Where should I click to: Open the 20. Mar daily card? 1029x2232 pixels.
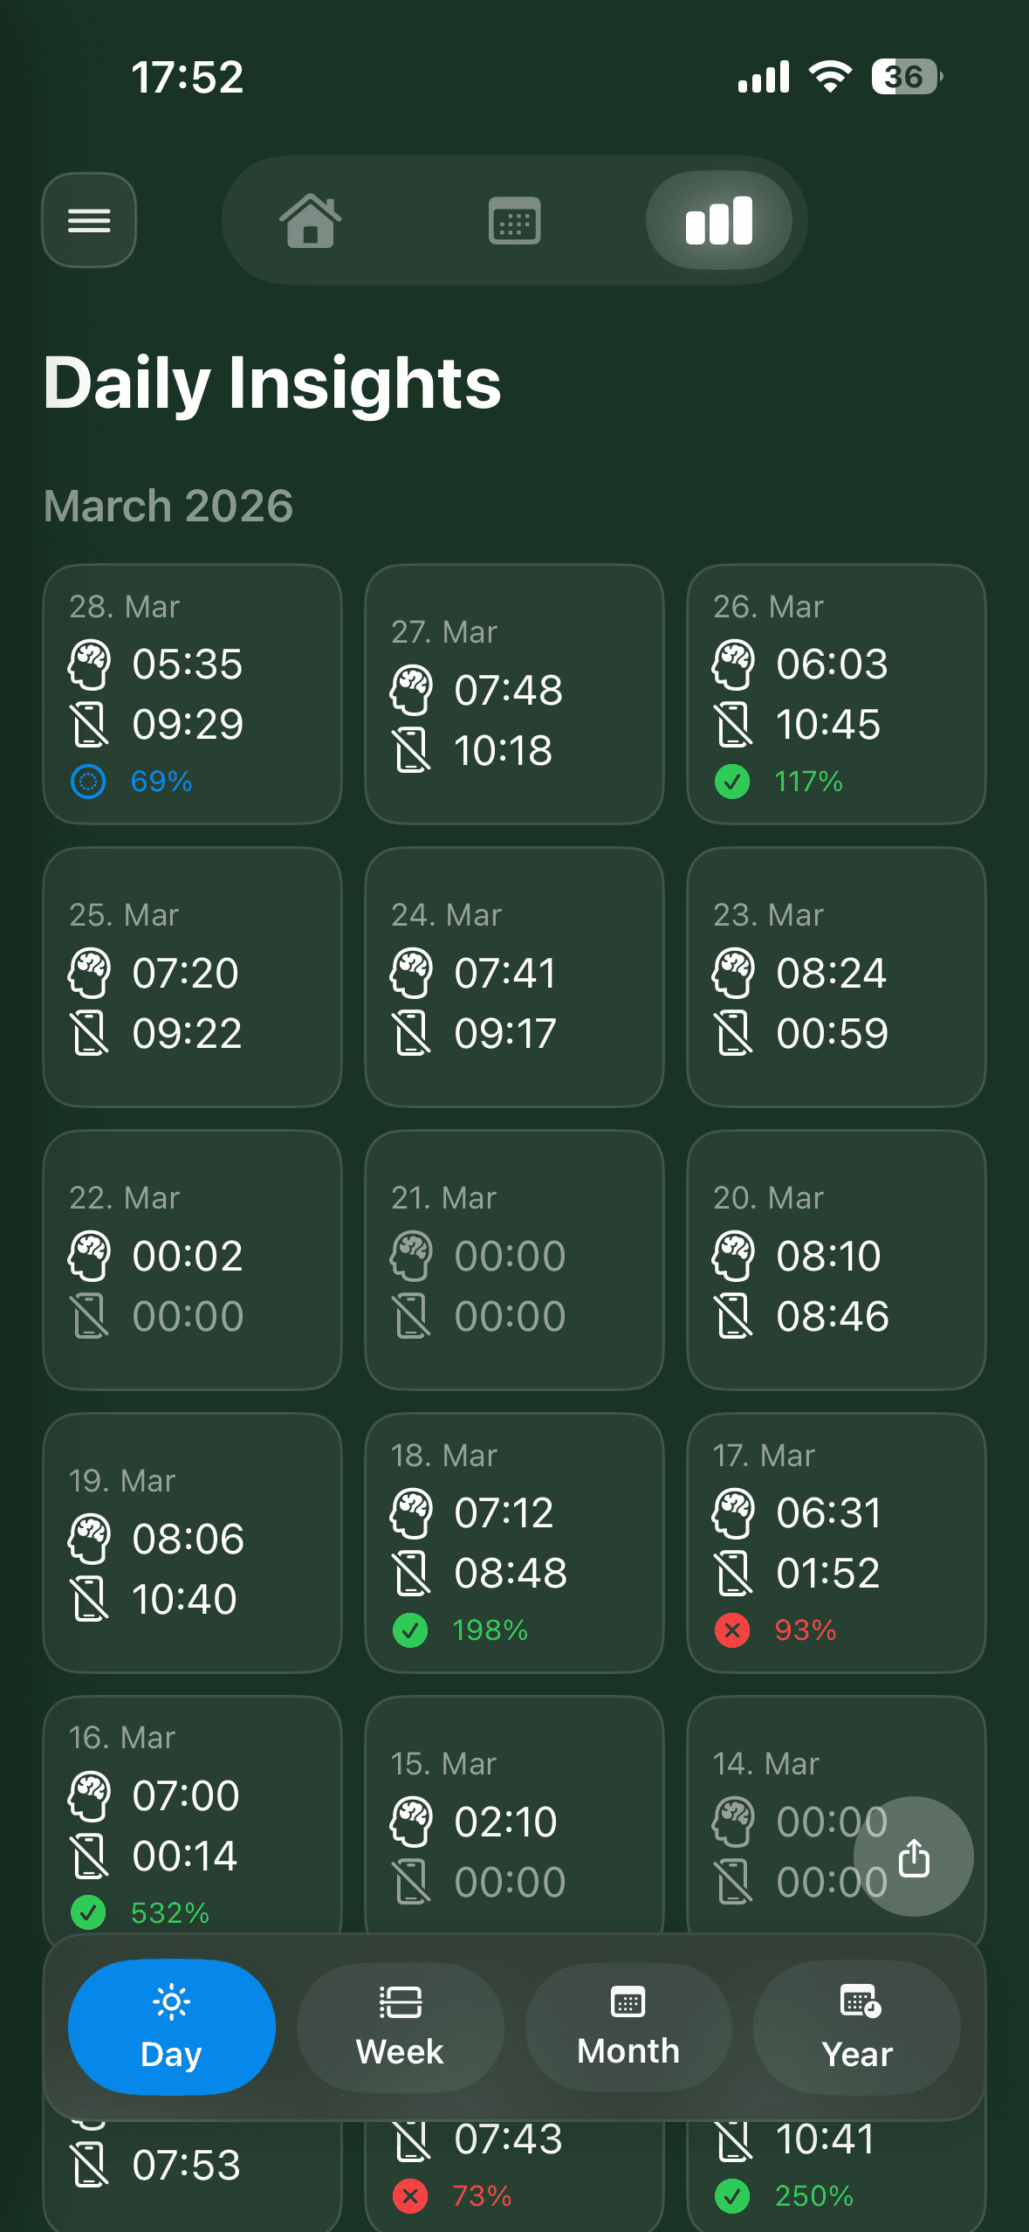click(836, 1260)
